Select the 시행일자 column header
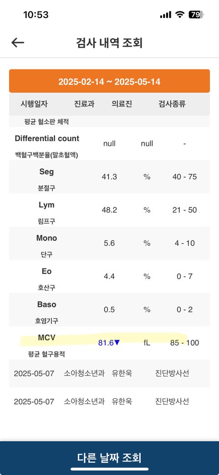This screenshot has width=219, height=475. point(34,104)
